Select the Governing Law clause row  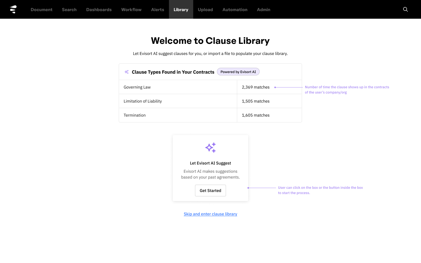click(178, 87)
